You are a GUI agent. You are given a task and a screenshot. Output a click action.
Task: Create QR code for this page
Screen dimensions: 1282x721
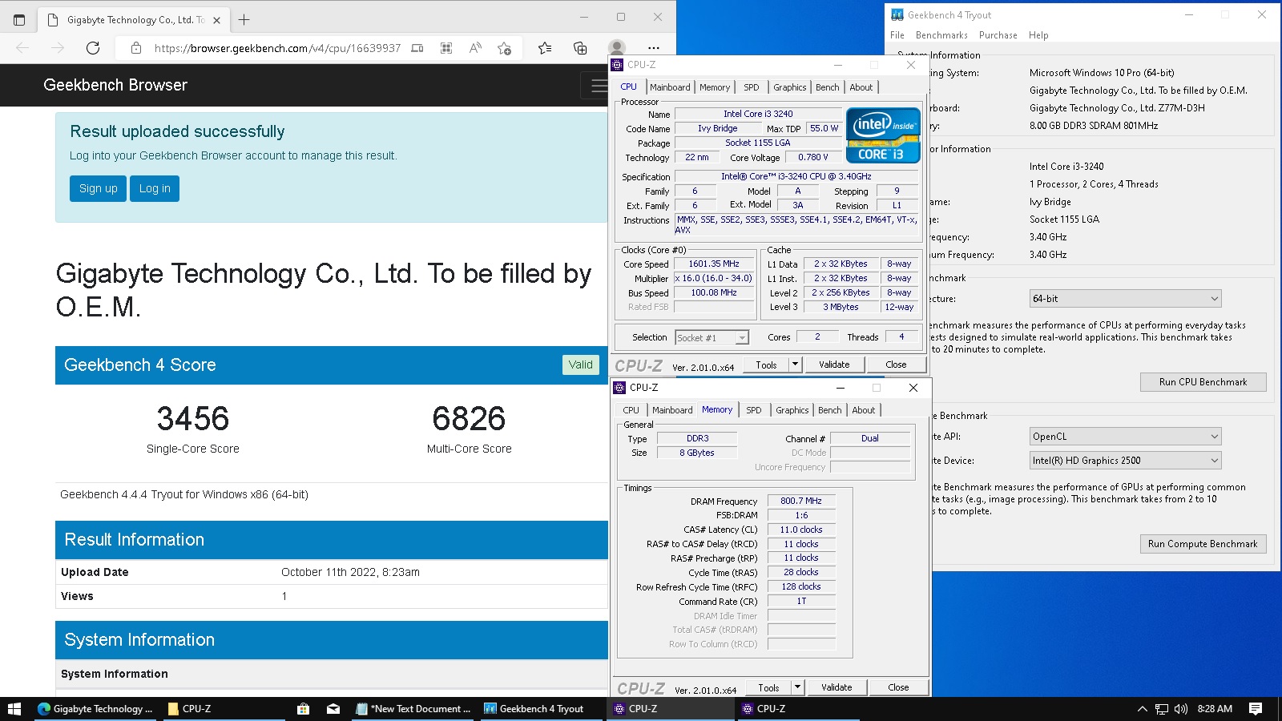point(446,48)
